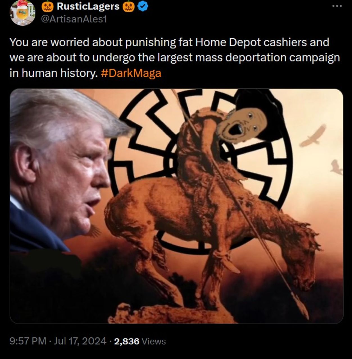This screenshot has height=359, width=352.
Task: Open the attached image in full view
Action: tap(176, 206)
